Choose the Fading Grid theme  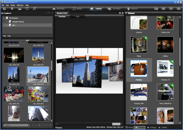pyautogui.click(x=165, y=22)
